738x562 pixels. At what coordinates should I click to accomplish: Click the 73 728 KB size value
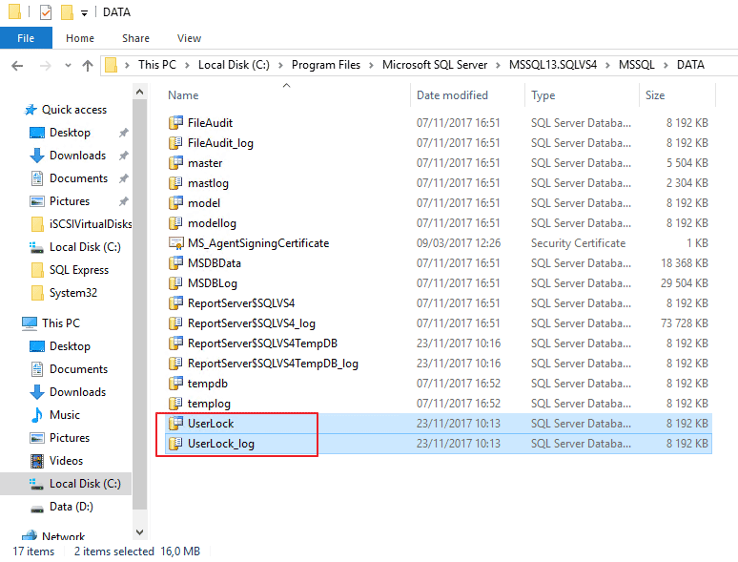click(684, 323)
